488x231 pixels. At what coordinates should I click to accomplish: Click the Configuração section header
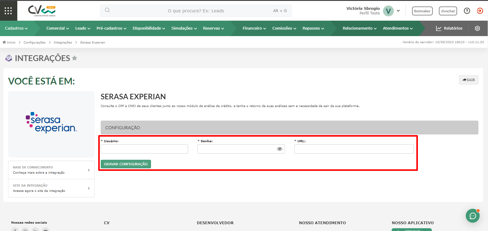pos(289,127)
